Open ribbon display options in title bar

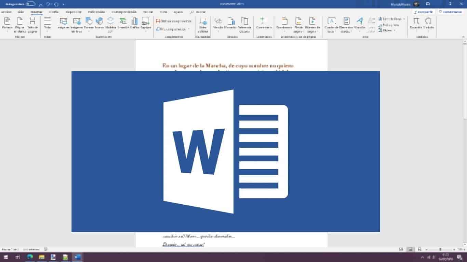point(428,4)
